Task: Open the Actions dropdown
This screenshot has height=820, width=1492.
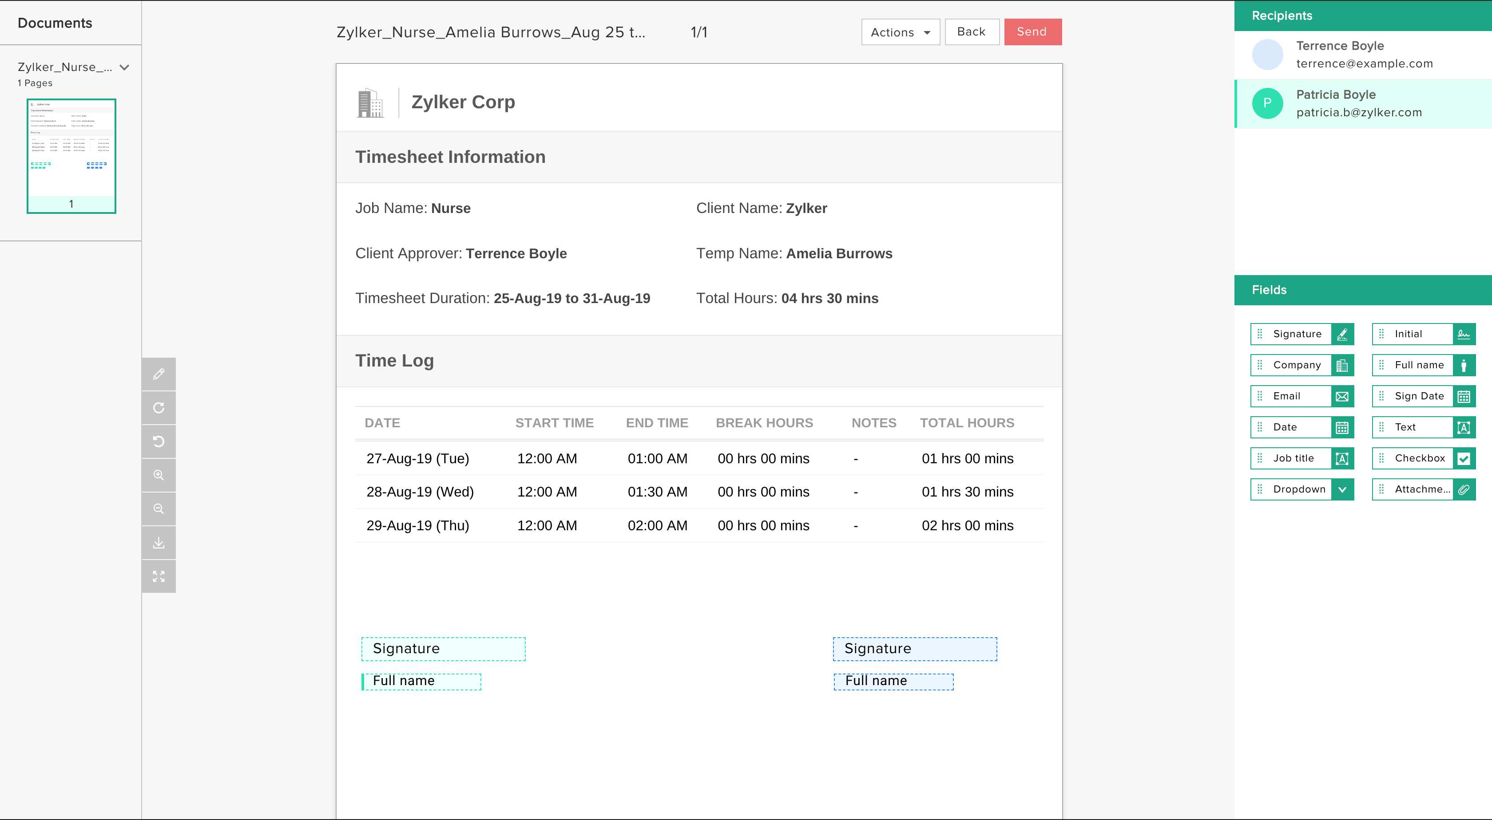Action: pyautogui.click(x=900, y=32)
